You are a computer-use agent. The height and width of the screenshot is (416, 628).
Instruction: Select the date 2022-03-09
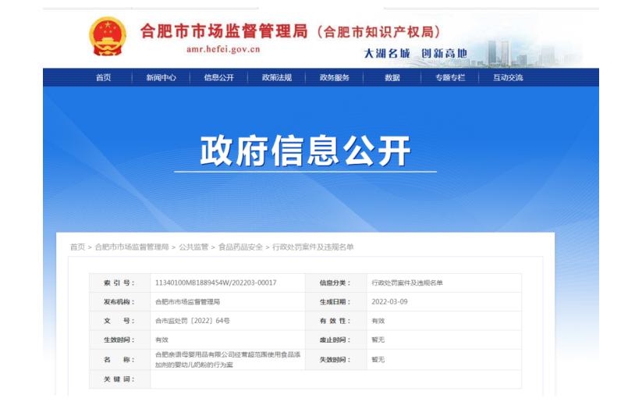[x=389, y=301]
